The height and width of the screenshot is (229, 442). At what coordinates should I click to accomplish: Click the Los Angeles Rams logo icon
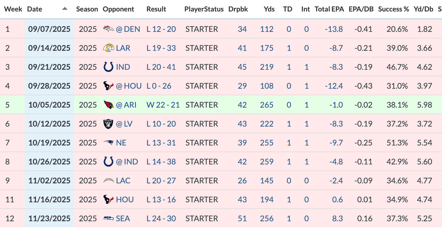coord(108,48)
